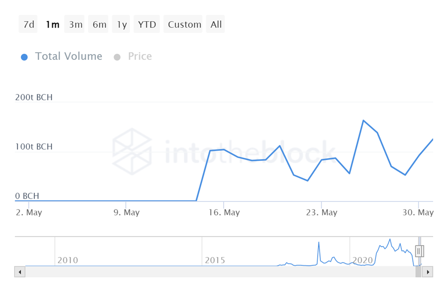
Task: Click the 2020 spike in navigator chart
Action: pyautogui.click(x=390, y=240)
